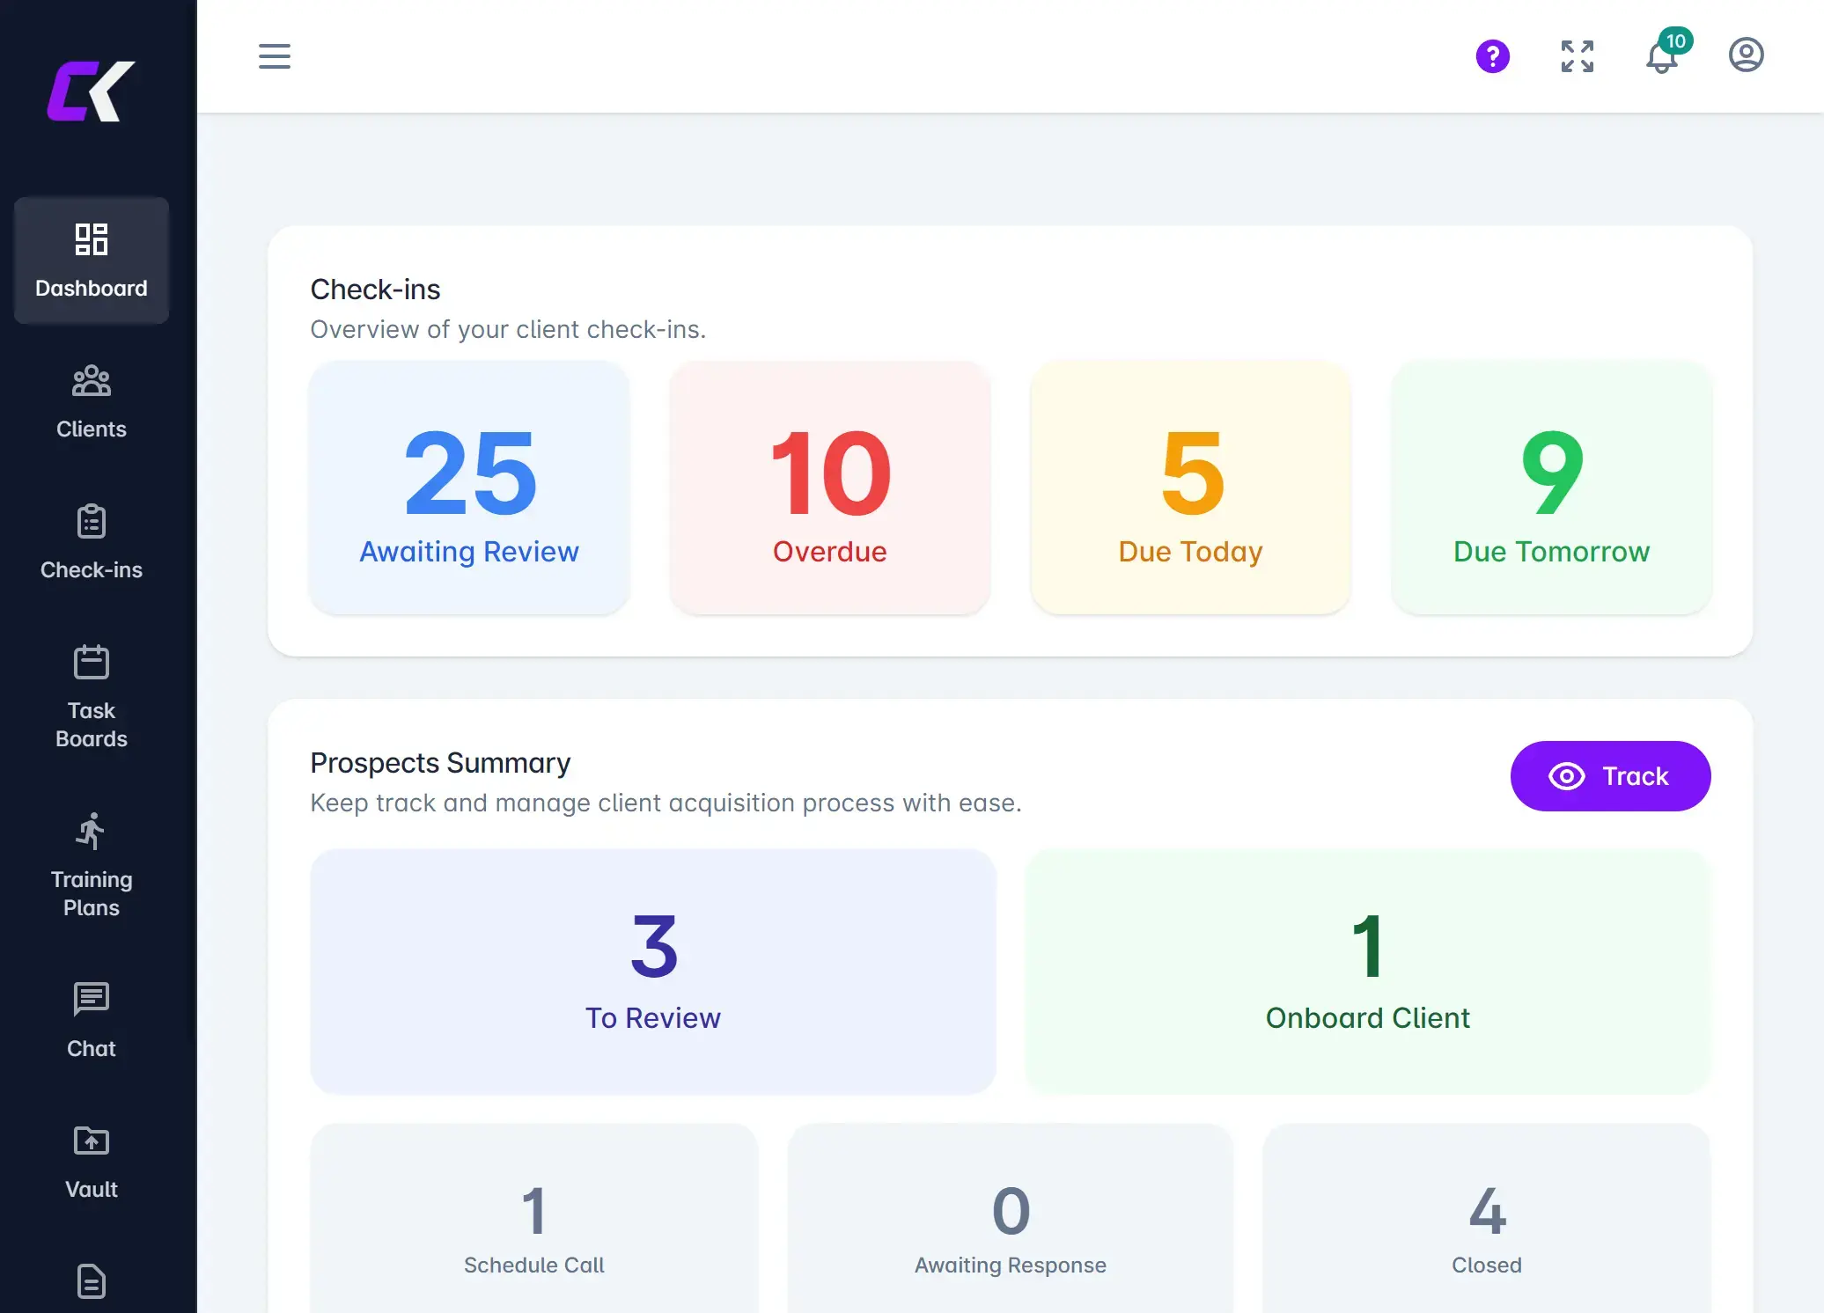The height and width of the screenshot is (1313, 1824).
Task: Open the Due Today card
Action: point(1189,488)
